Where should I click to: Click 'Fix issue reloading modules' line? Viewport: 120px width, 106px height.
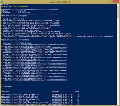point(30,24)
